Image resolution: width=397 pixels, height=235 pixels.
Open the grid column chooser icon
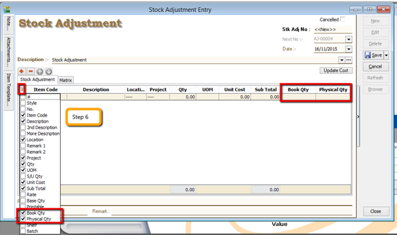point(21,90)
